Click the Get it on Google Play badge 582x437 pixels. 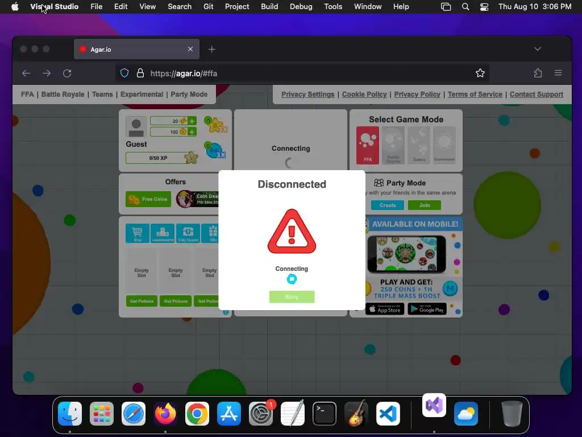pos(427,309)
